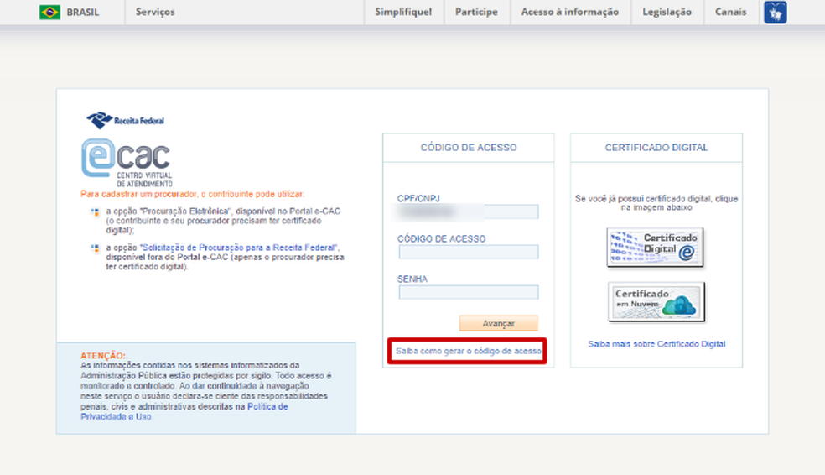The image size is (825, 475).
Task: Click the Certificado em Nuvem image button
Action: pos(656,301)
